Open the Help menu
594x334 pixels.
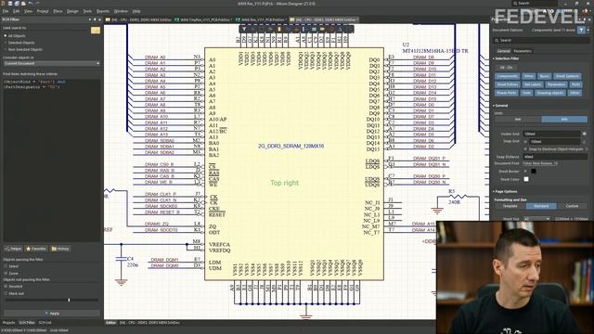click(x=136, y=11)
